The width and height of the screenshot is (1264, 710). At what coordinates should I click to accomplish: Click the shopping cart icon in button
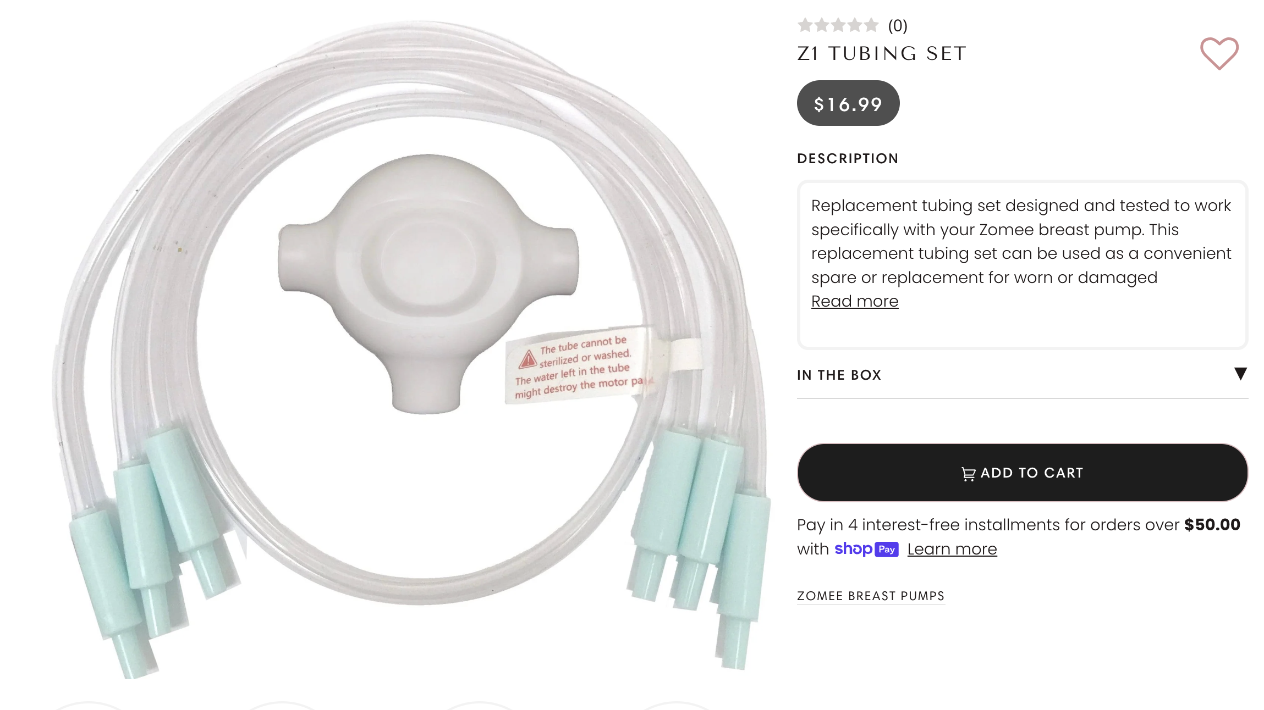969,473
